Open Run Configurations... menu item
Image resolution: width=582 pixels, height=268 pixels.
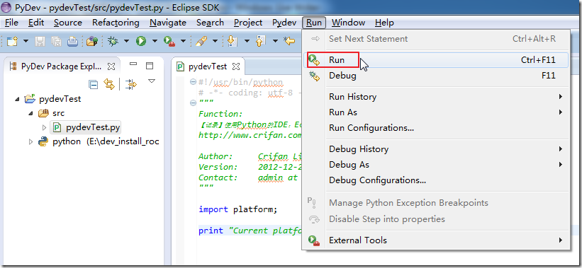[371, 128]
